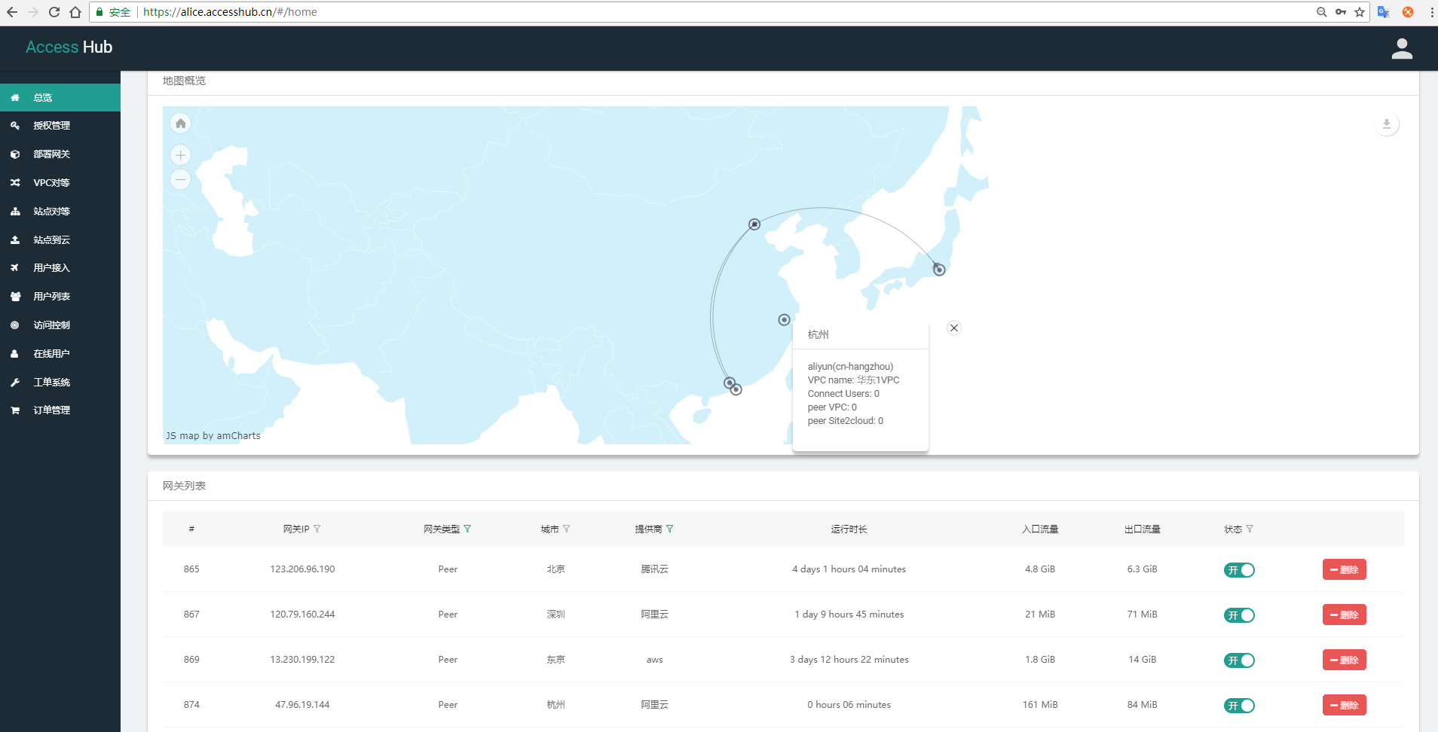Zoom out on the map
1438x732 pixels.
180,179
